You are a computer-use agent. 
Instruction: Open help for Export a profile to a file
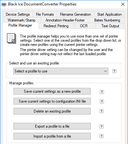click(101, 127)
